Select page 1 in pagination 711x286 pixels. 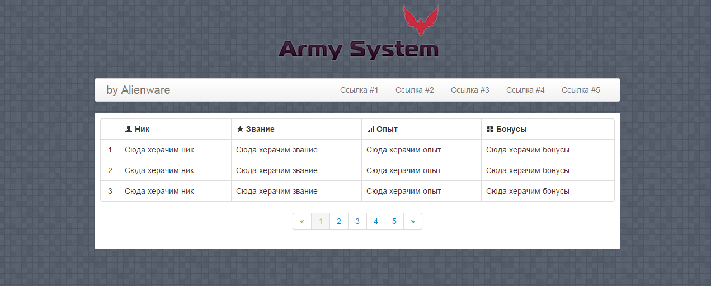321,221
